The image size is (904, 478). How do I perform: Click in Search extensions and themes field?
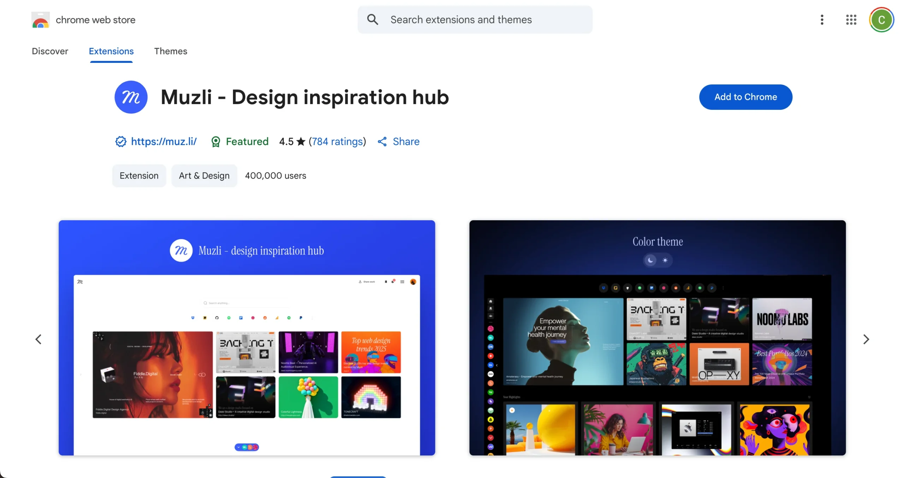tap(475, 19)
